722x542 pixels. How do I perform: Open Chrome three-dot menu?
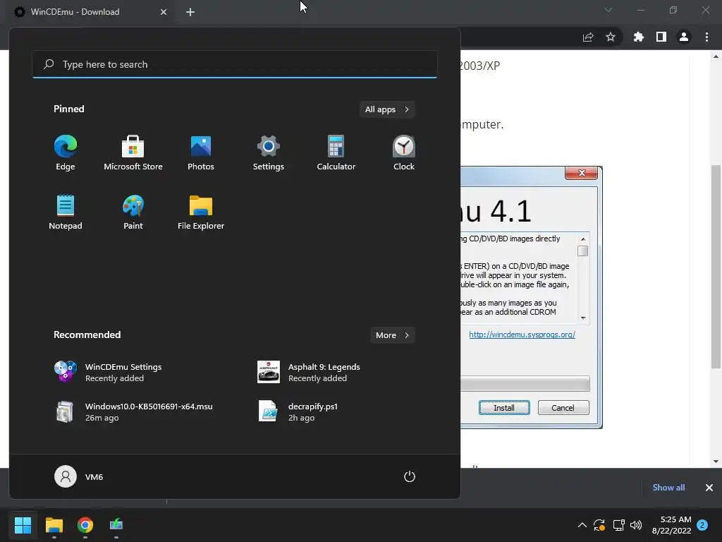pos(706,37)
